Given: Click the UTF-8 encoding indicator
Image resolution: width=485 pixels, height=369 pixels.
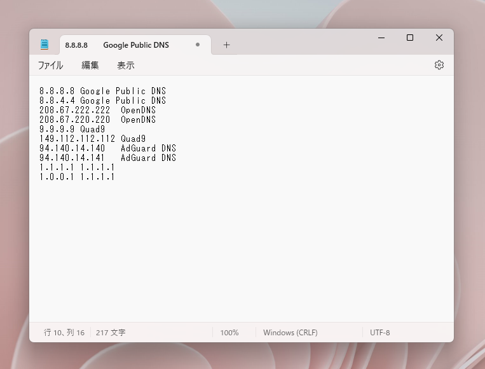Looking at the screenshot, I should [380, 333].
